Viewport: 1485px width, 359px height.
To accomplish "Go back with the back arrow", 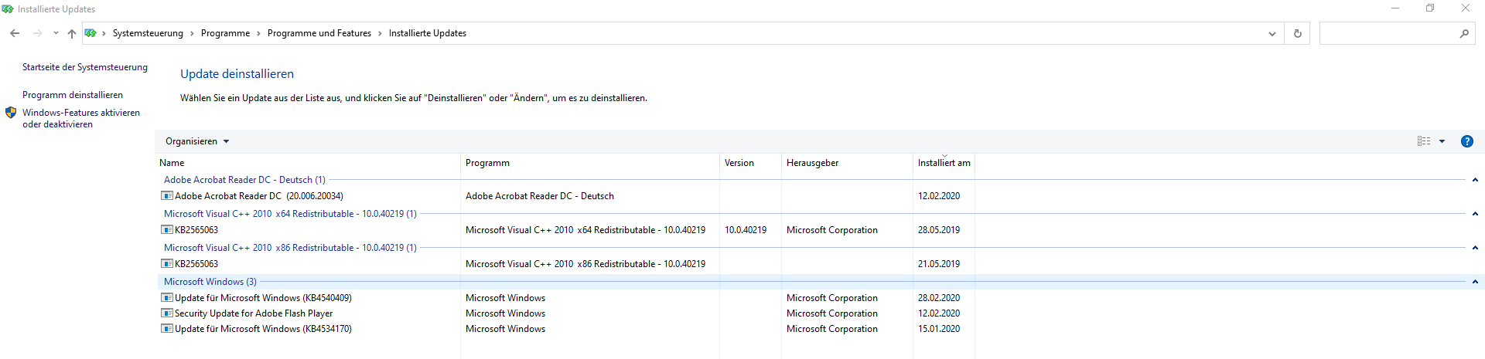I will 15,33.
